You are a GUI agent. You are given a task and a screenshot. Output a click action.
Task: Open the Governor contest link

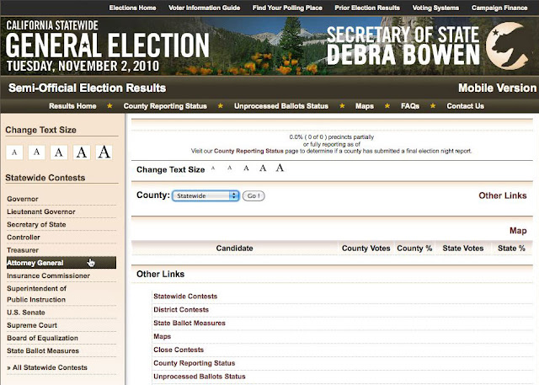(x=23, y=199)
